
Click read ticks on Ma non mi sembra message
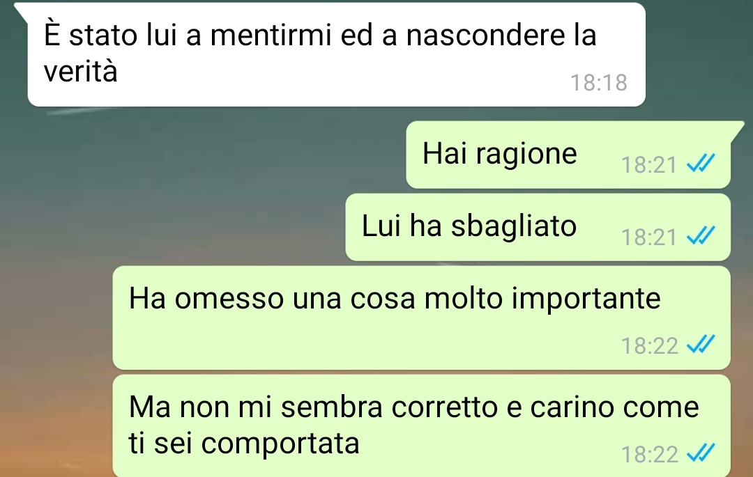point(701,452)
